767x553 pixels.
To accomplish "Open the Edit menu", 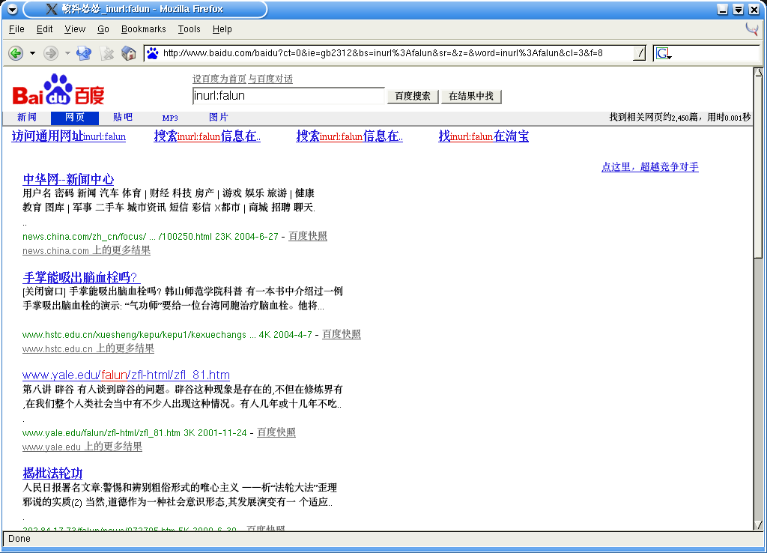I will coord(44,29).
